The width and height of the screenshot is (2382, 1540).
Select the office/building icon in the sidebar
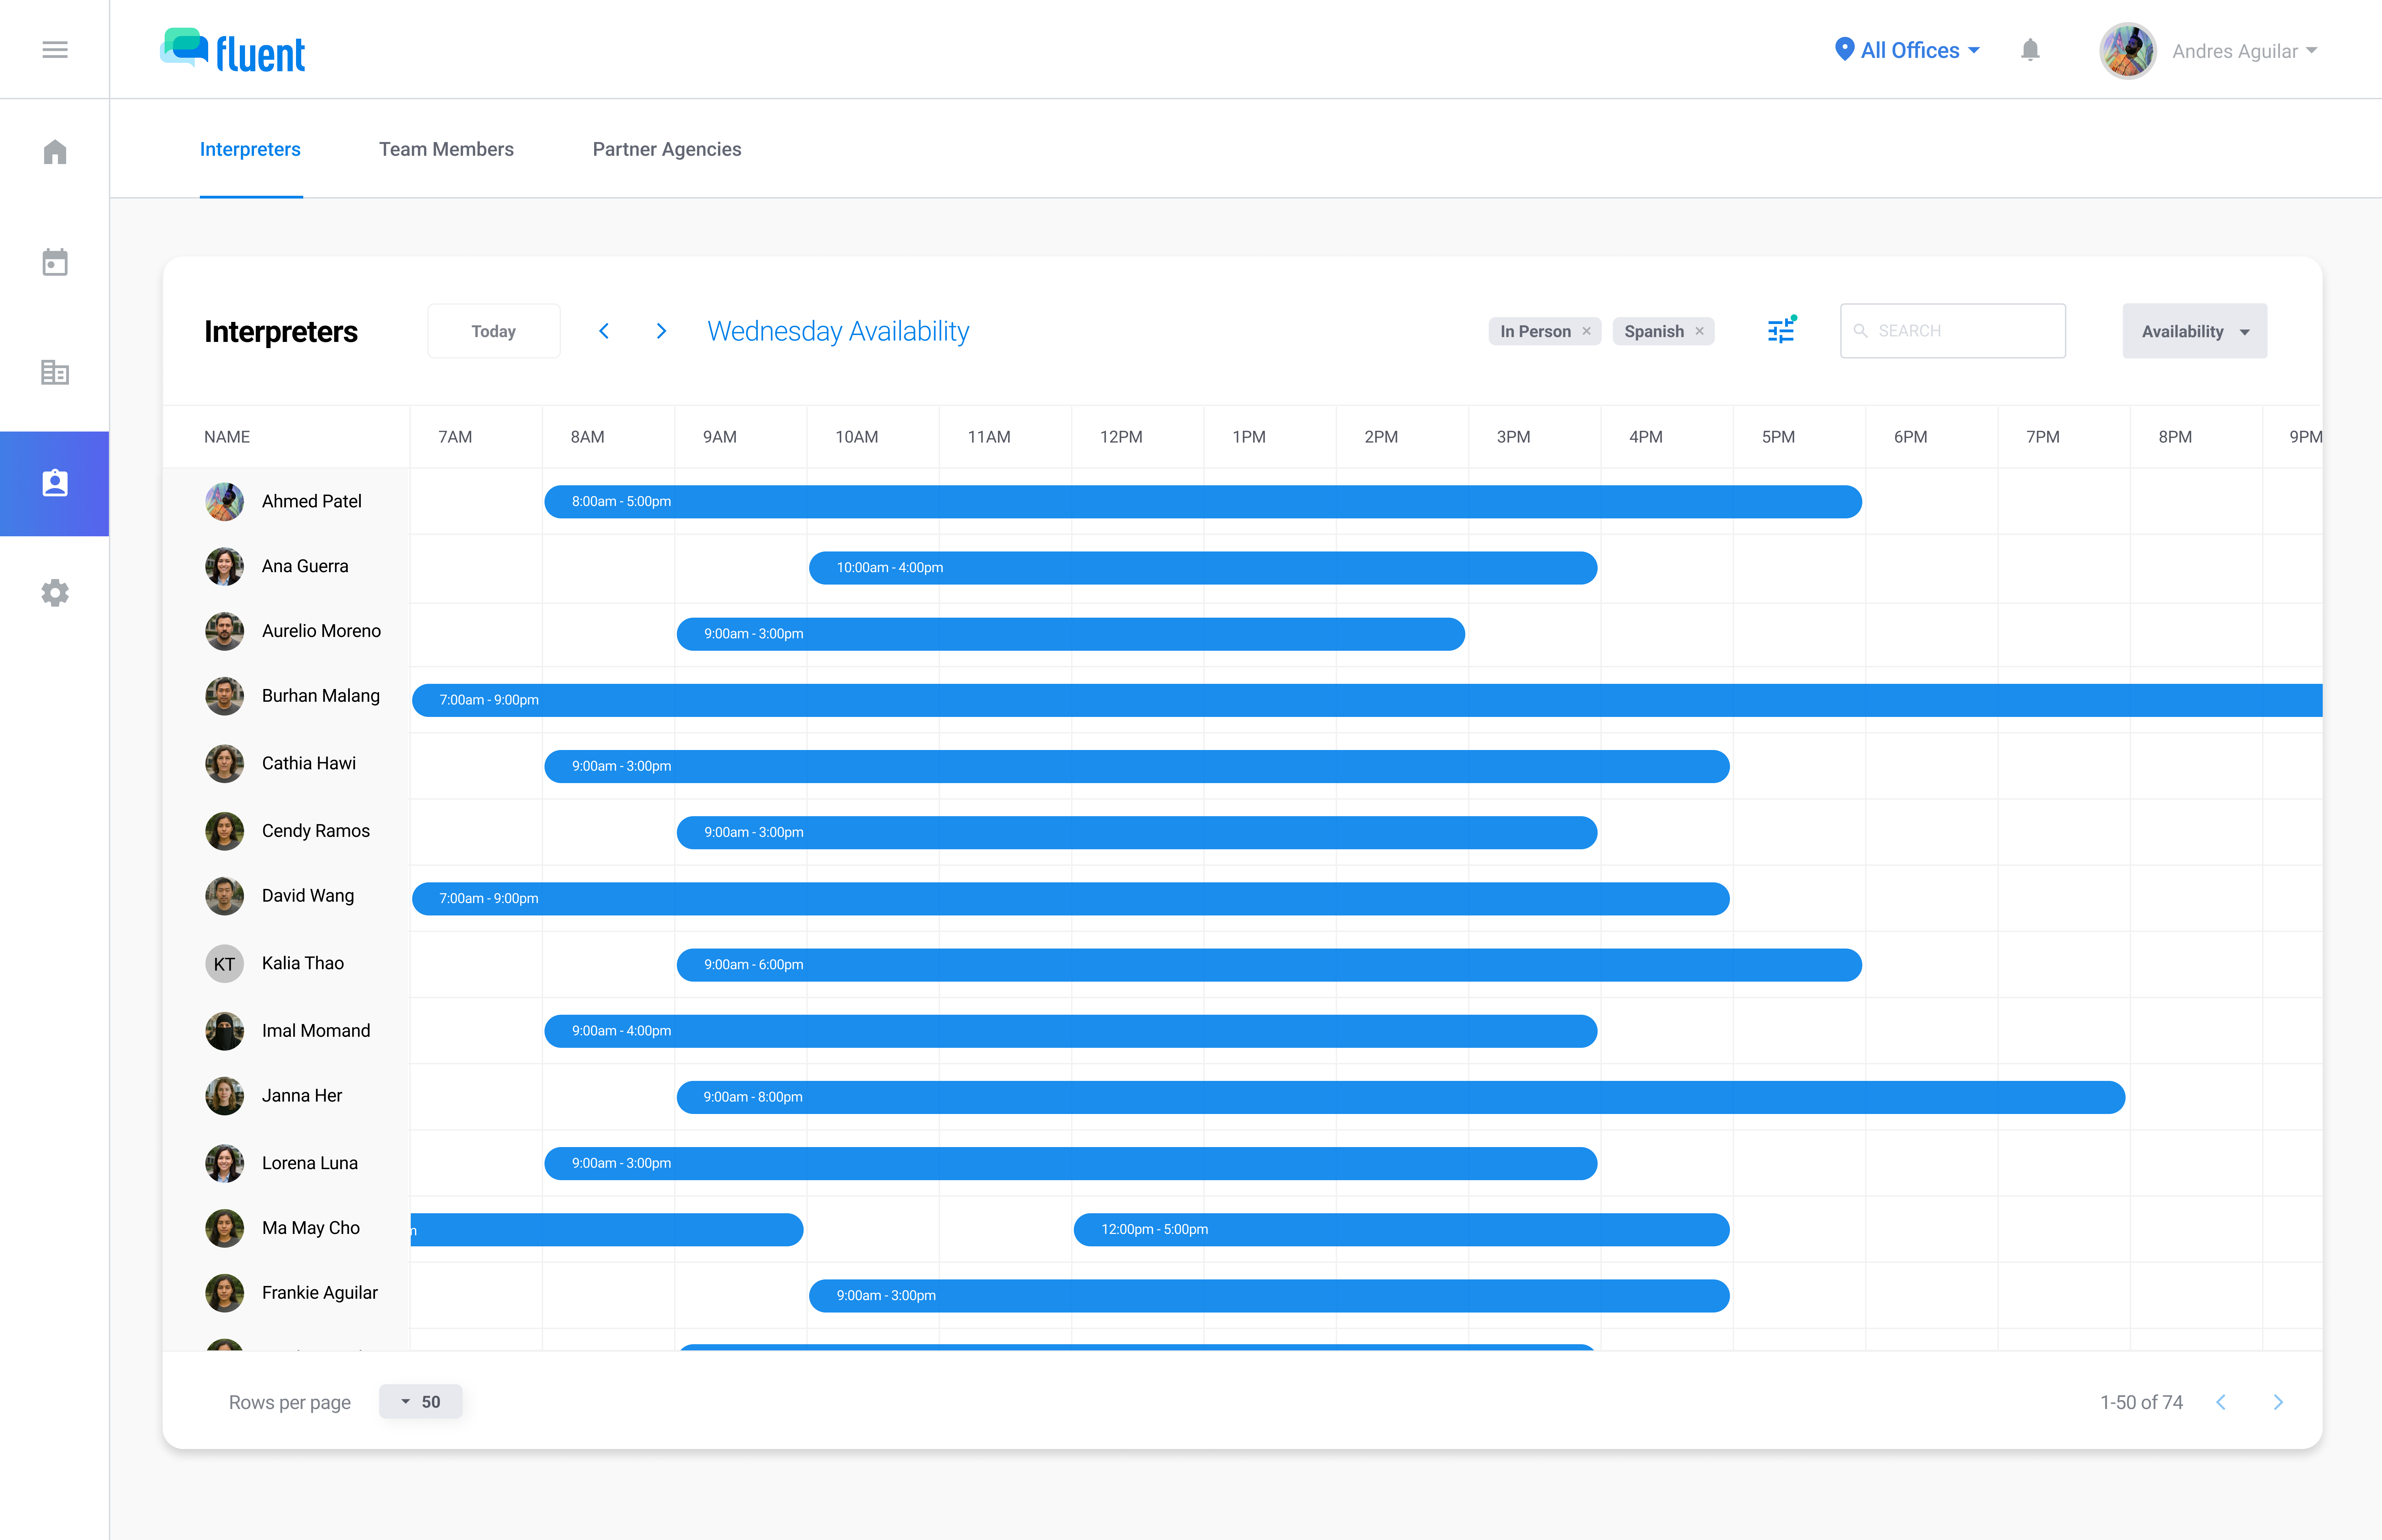coord(55,372)
